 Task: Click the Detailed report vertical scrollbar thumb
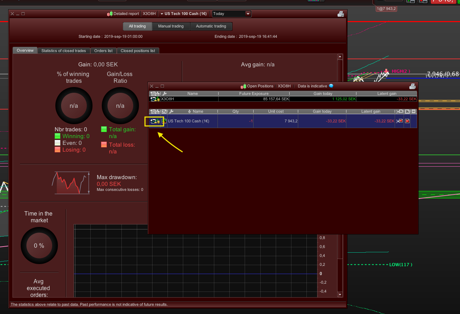pos(340,159)
